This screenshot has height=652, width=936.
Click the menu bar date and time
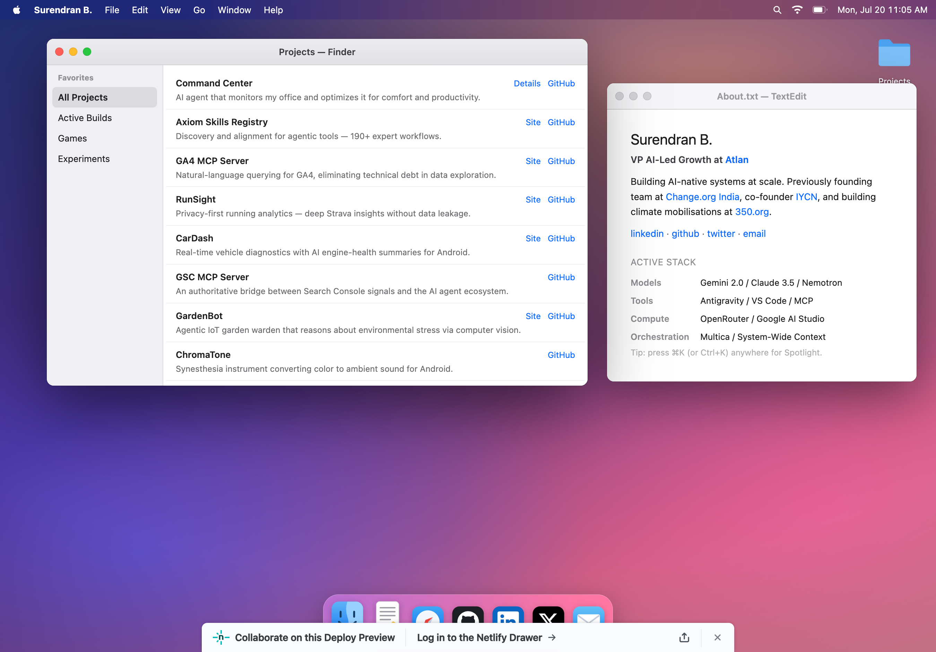click(882, 10)
